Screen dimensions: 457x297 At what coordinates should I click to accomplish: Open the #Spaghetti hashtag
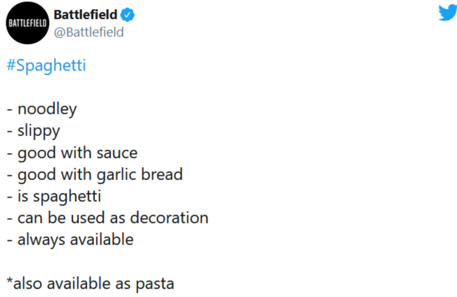pos(46,66)
